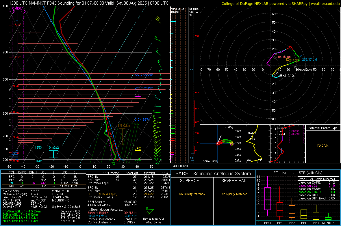The image size is (341, 226).
Task: Select the EFF parcel row
Action: [44, 180]
